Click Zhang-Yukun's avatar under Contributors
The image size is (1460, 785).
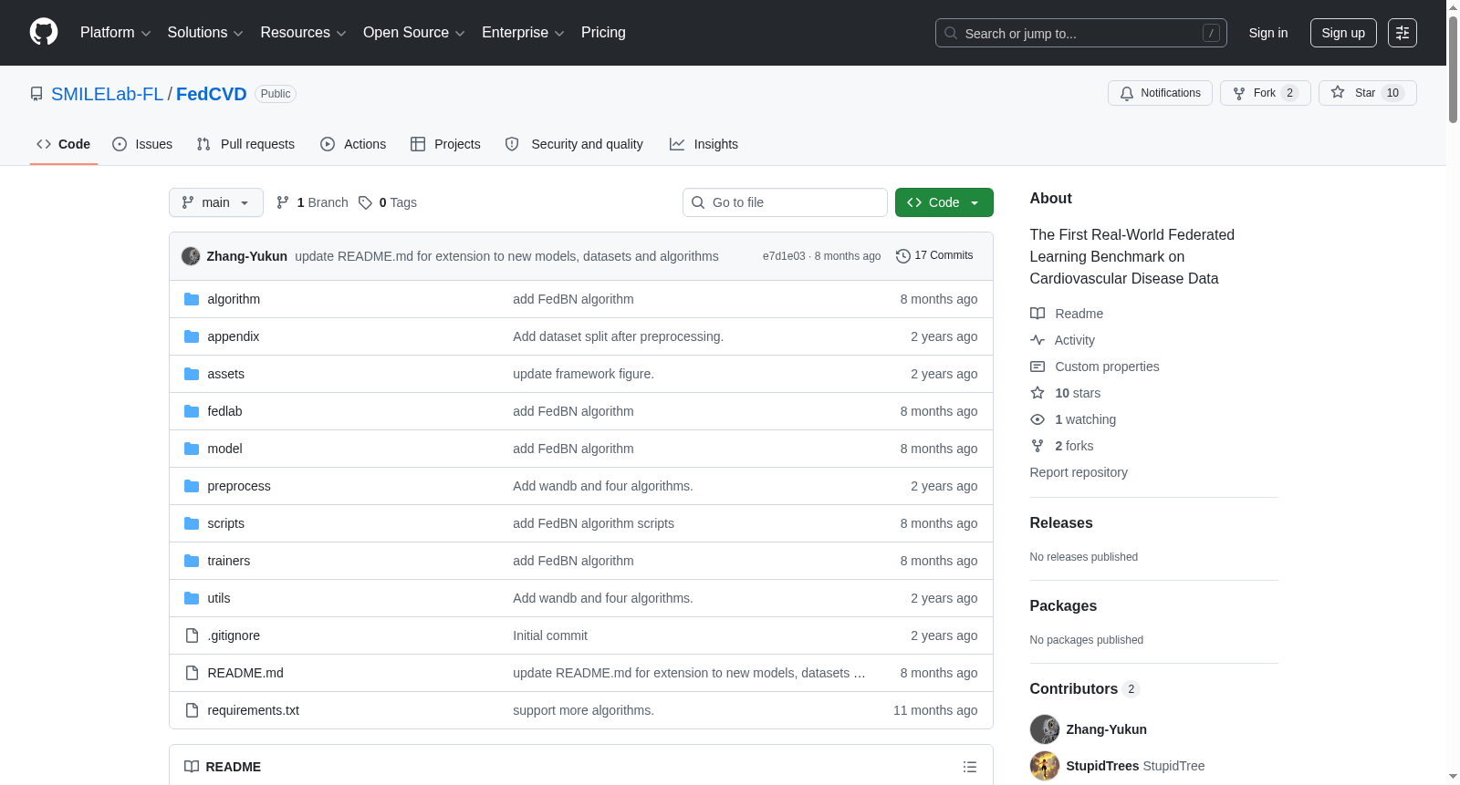click(x=1045, y=729)
